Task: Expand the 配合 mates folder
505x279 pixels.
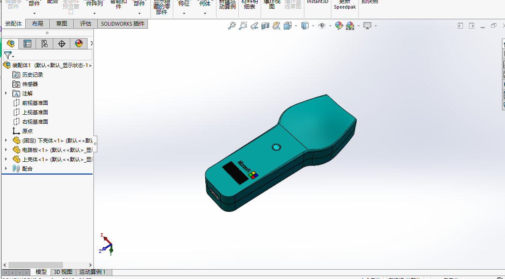Action: 6,168
